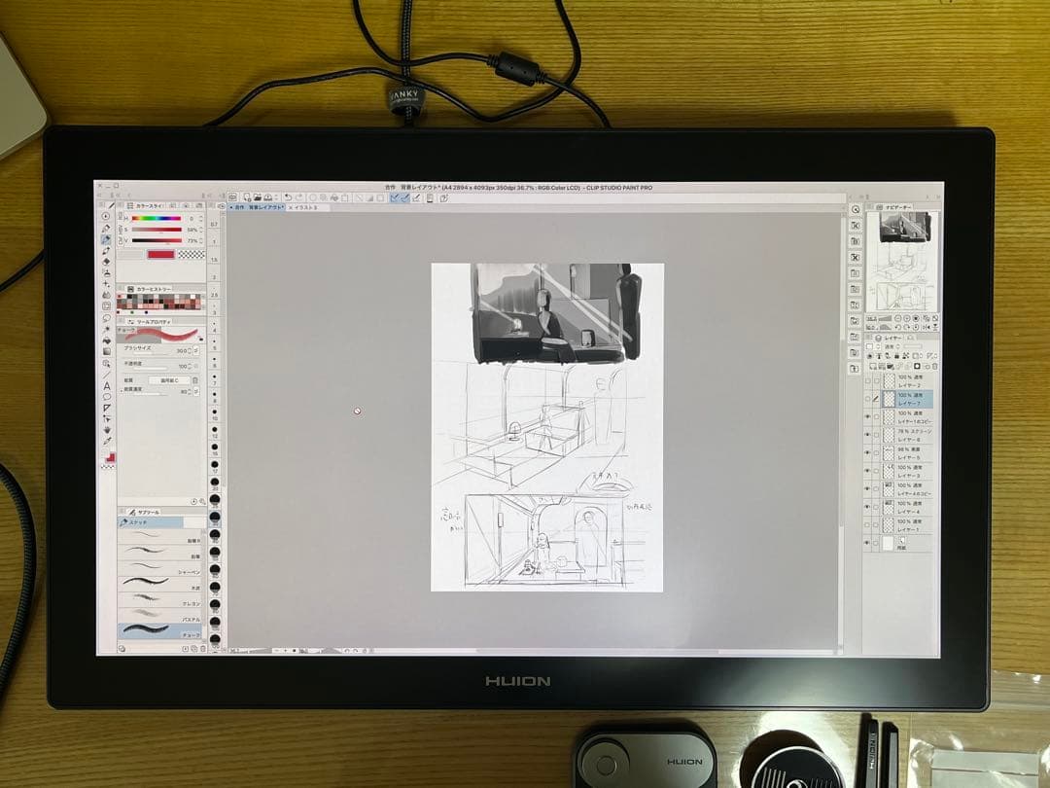Select the Lasso selection tool
The height and width of the screenshot is (788, 1050).
pos(106,317)
